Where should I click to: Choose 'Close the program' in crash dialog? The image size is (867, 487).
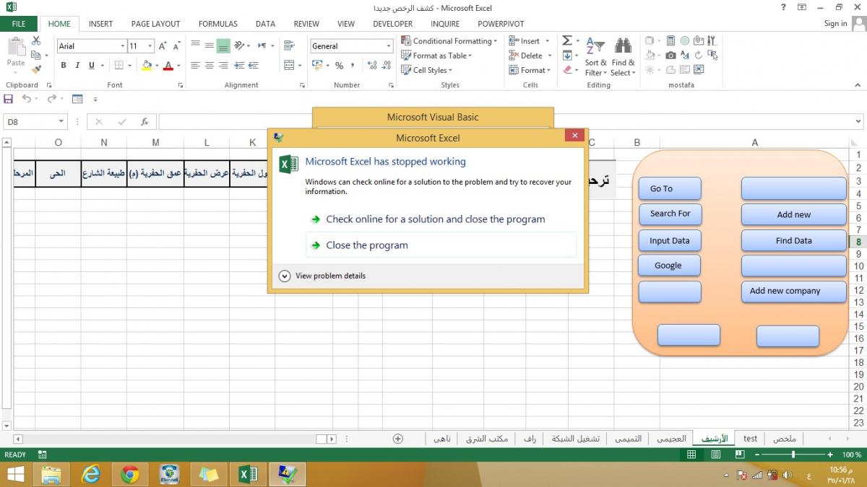(x=441, y=245)
